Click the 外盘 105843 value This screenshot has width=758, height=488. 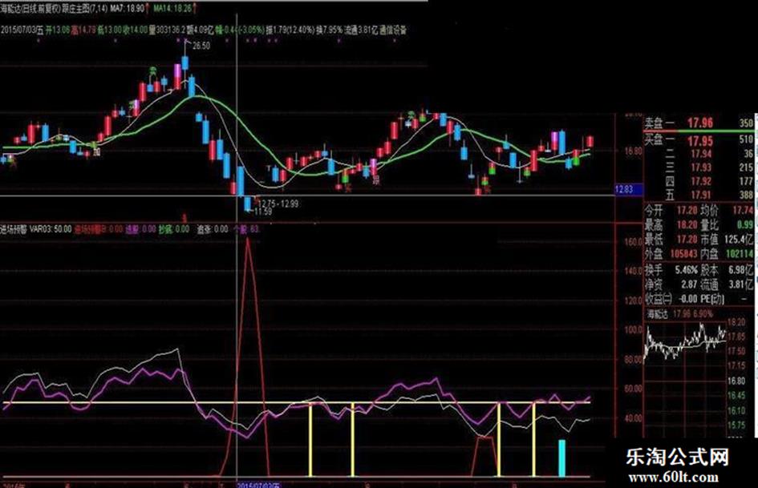click(683, 254)
